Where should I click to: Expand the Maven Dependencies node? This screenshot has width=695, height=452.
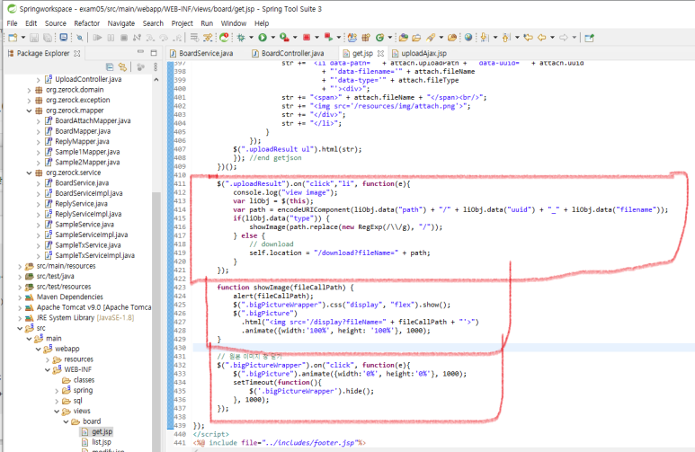click(x=20, y=297)
